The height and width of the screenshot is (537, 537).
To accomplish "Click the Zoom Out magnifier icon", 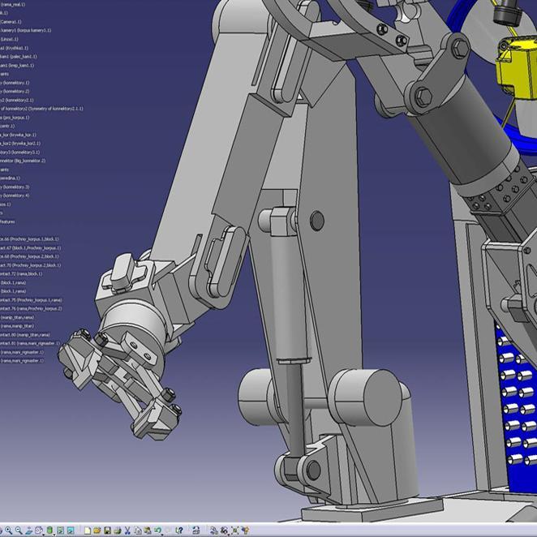I will click(x=18, y=531).
